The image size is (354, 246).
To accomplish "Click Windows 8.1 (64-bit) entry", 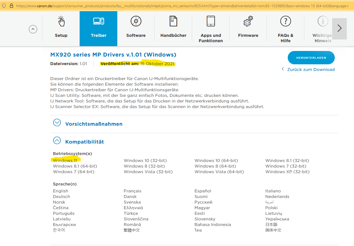I will [75, 166].
